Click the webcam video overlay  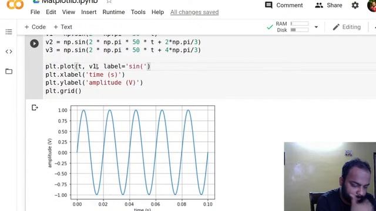tap(330, 176)
